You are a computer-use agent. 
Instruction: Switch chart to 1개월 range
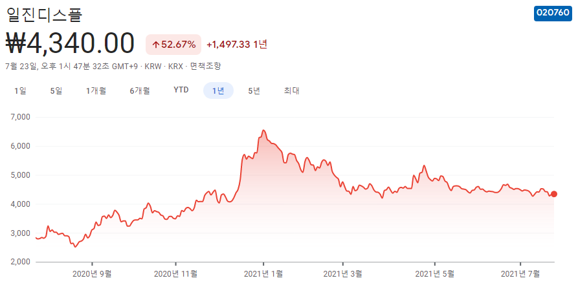(x=96, y=90)
